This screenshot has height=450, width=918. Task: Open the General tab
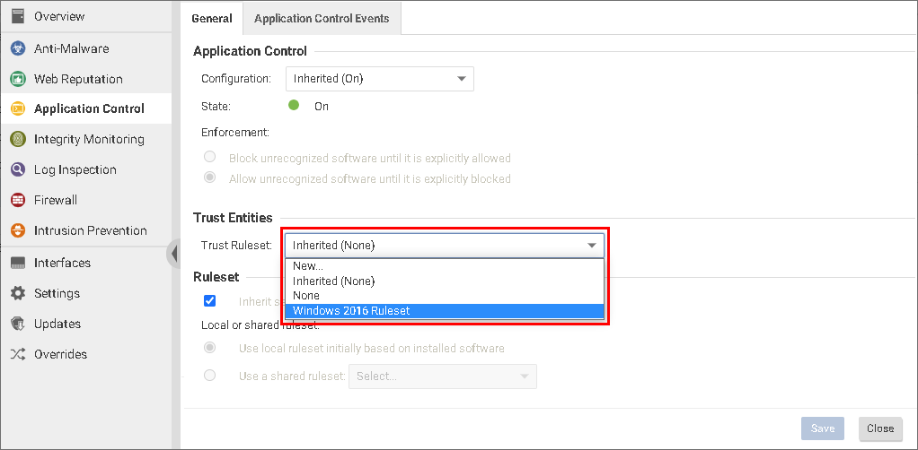pos(212,18)
